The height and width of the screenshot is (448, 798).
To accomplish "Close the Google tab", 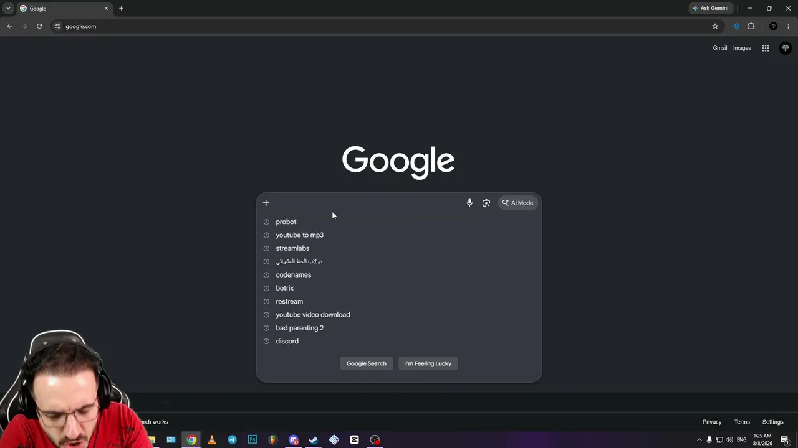I will click(106, 8).
